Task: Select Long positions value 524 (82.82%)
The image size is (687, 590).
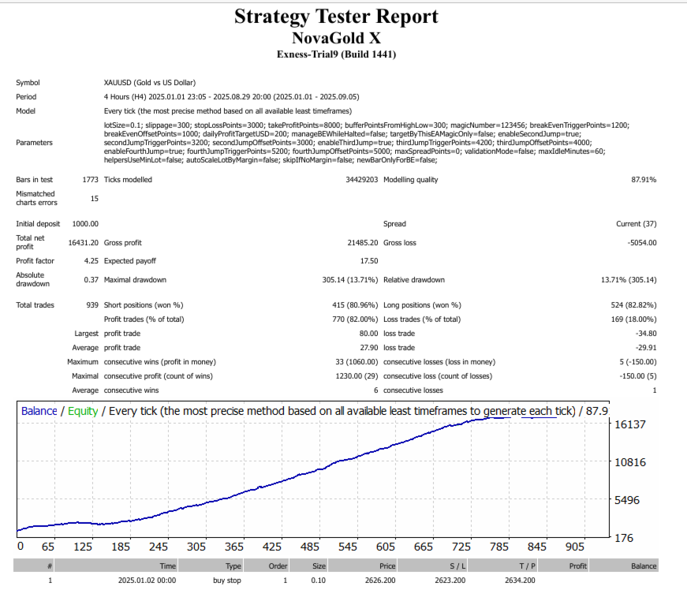Action: [x=633, y=305]
